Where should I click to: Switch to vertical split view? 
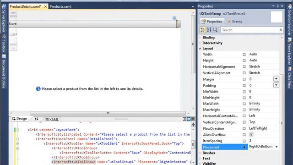click(x=184, y=119)
